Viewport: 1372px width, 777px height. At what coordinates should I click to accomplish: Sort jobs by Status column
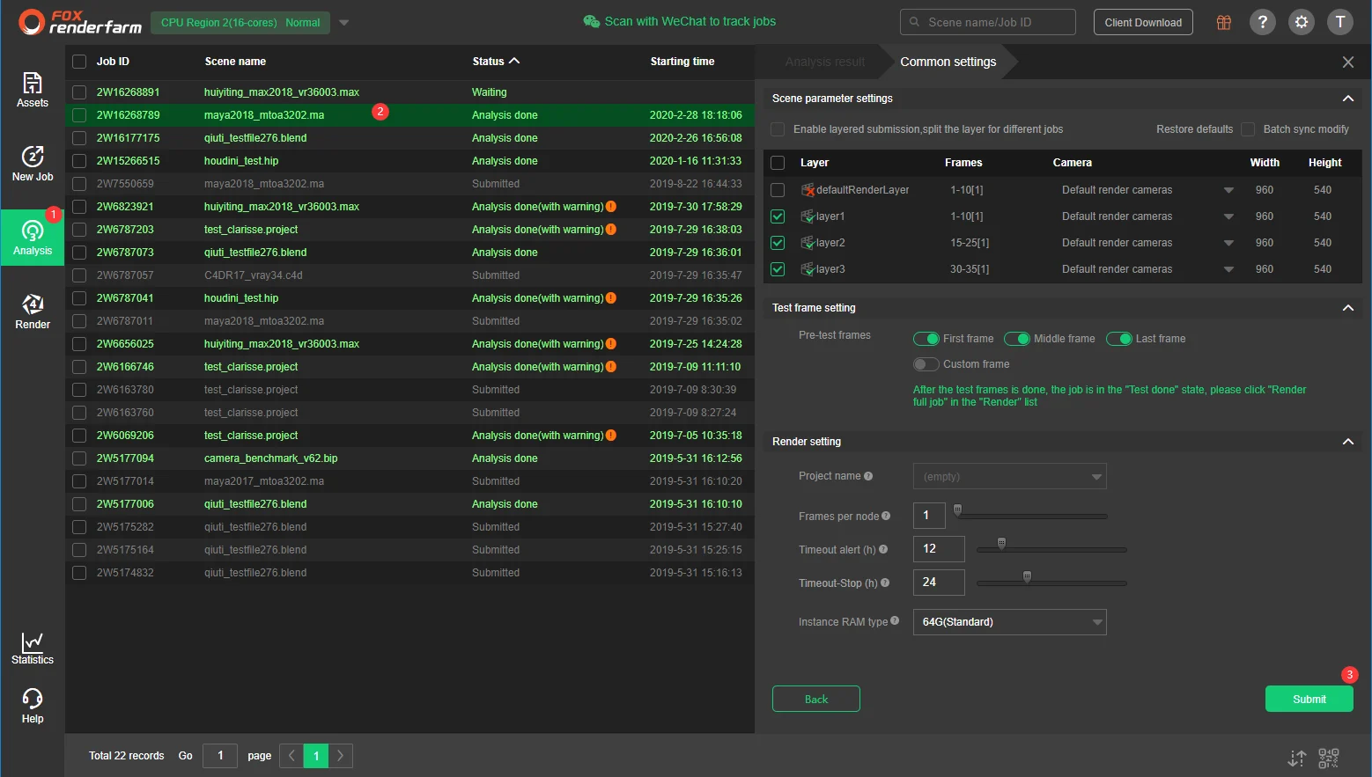[496, 62]
